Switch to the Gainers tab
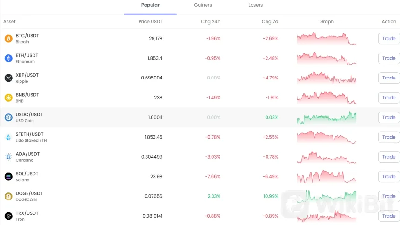The height and width of the screenshot is (225, 400). tap(203, 5)
